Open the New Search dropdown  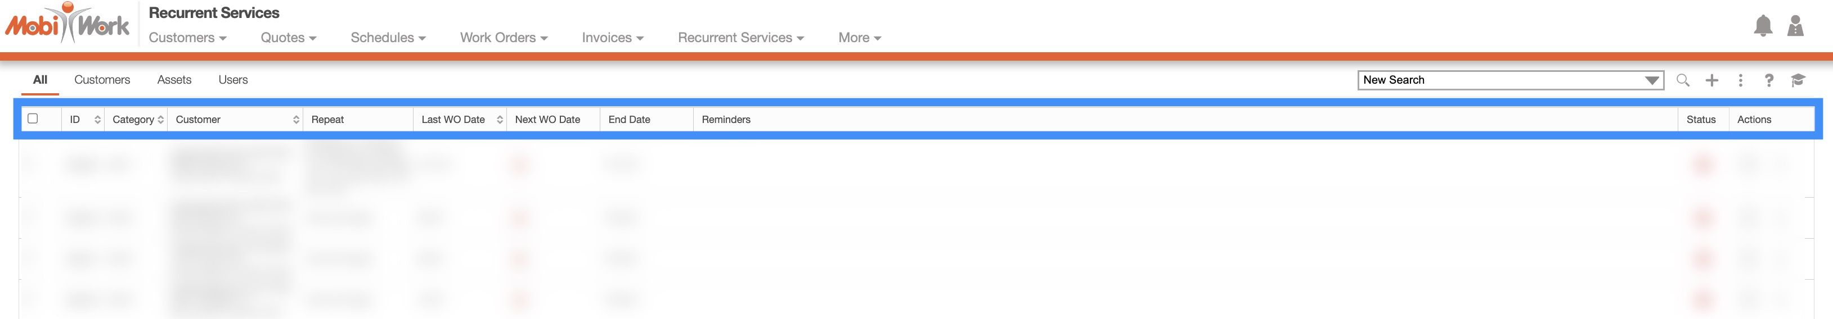click(x=1509, y=80)
